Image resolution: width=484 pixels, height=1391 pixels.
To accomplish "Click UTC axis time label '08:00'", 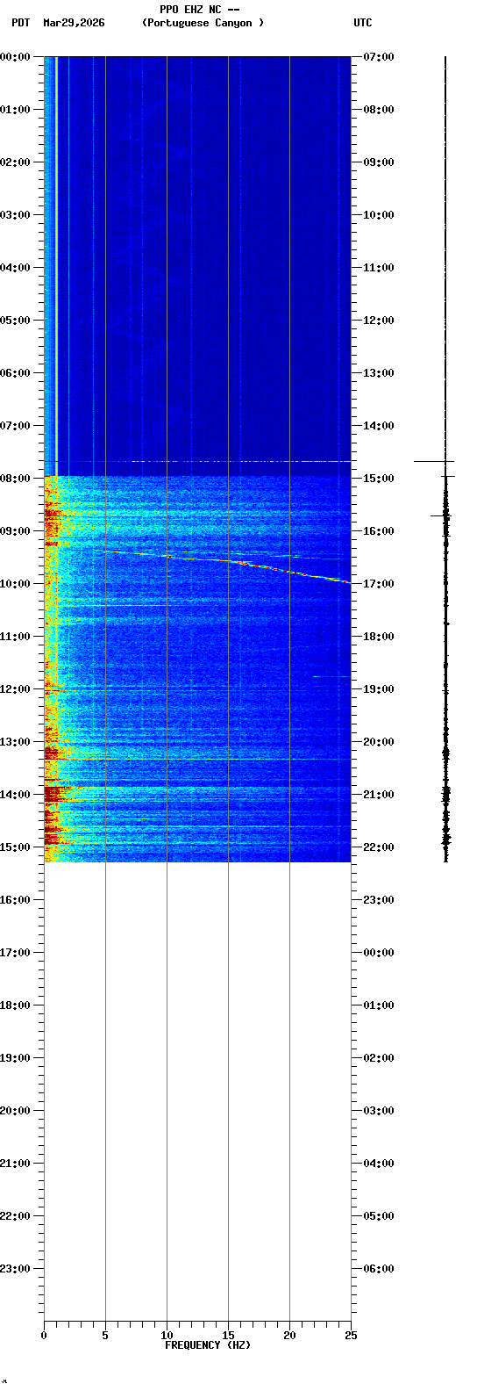I will [x=379, y=110].
